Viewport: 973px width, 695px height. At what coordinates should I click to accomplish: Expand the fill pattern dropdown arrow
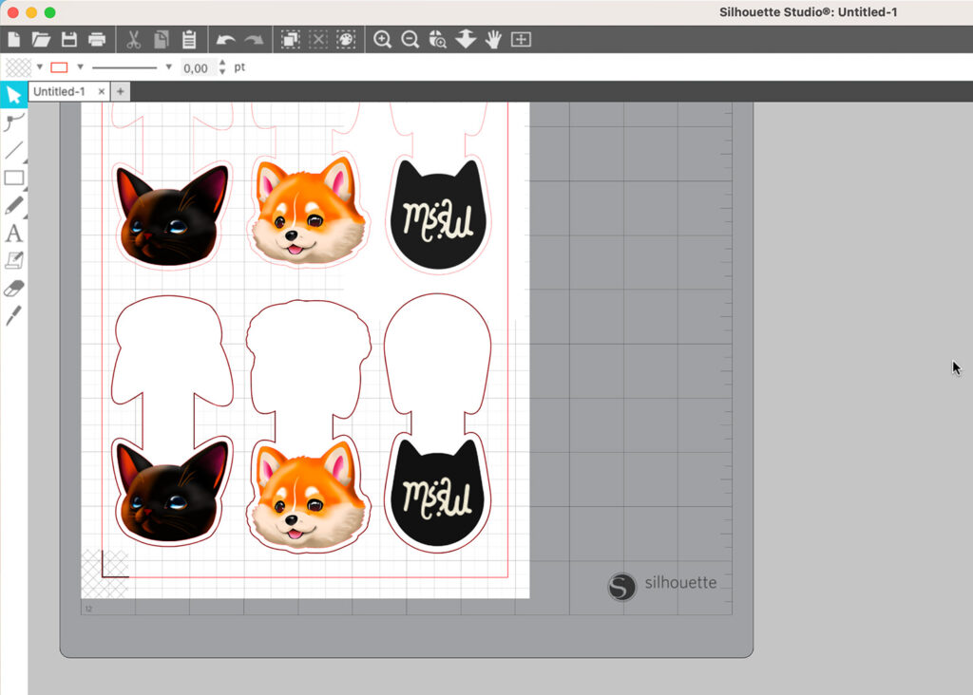(x=40, y=67)
